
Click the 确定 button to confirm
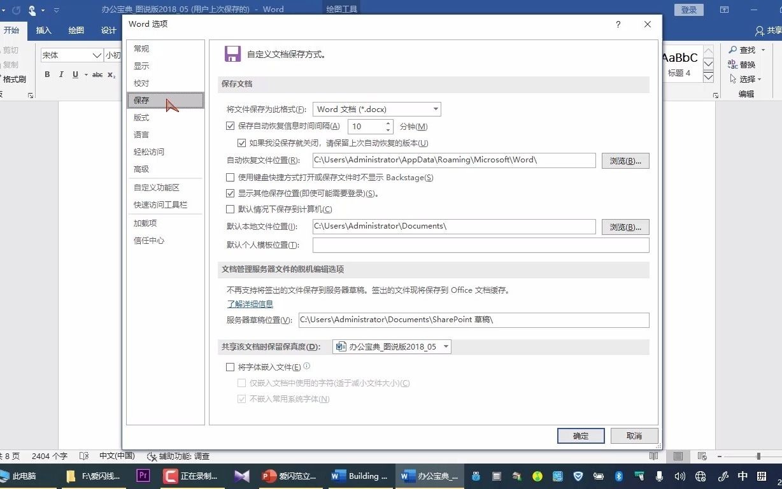pos(579,436)
